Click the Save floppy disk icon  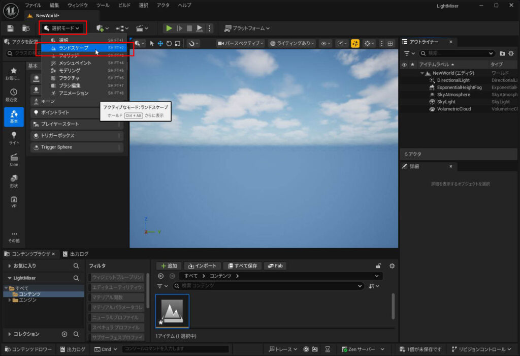10,28
